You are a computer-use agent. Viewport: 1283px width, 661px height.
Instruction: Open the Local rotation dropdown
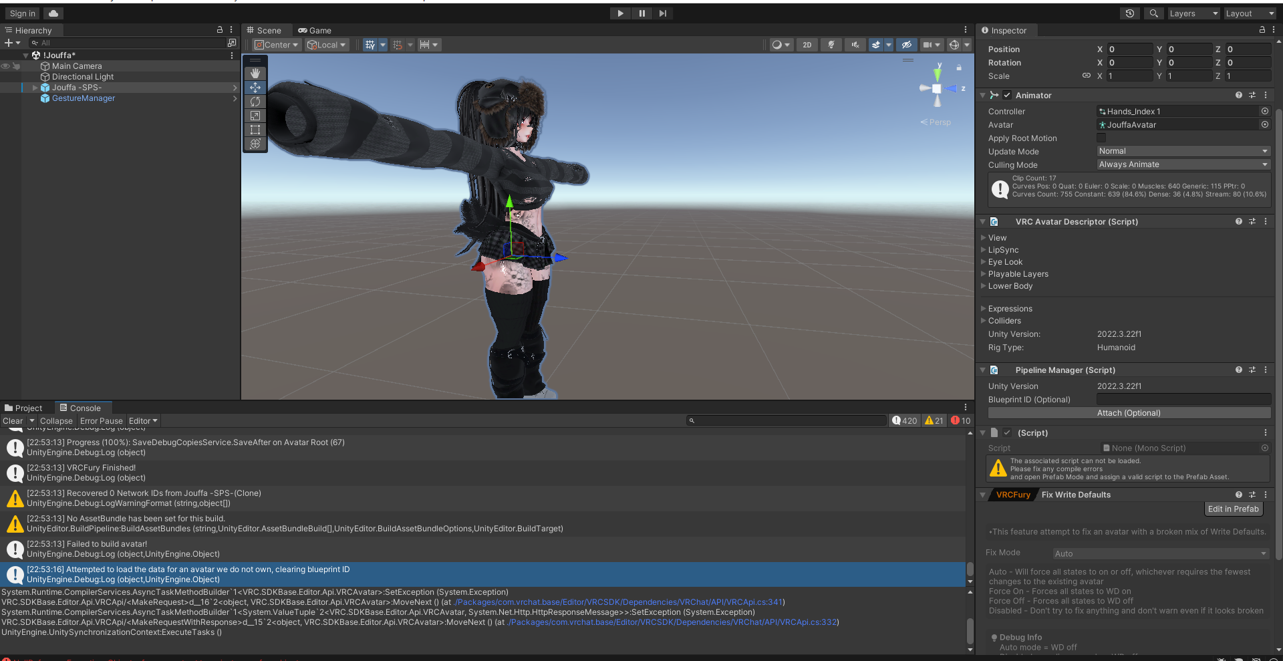click(x=327, y=45)
